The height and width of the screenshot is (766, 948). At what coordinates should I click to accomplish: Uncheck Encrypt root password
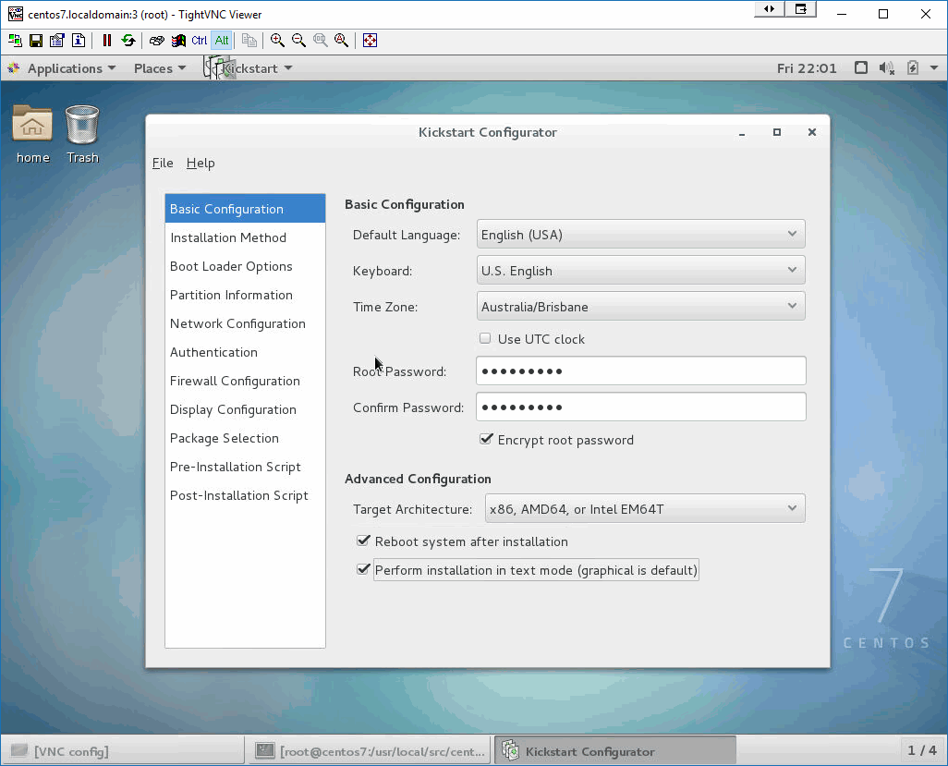[x=485, y=439]
